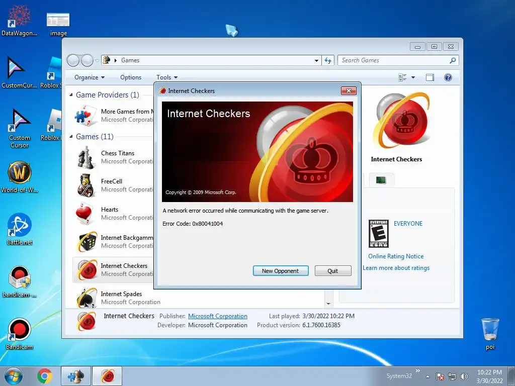Open the address bar history dropdown

coord(316,60)
